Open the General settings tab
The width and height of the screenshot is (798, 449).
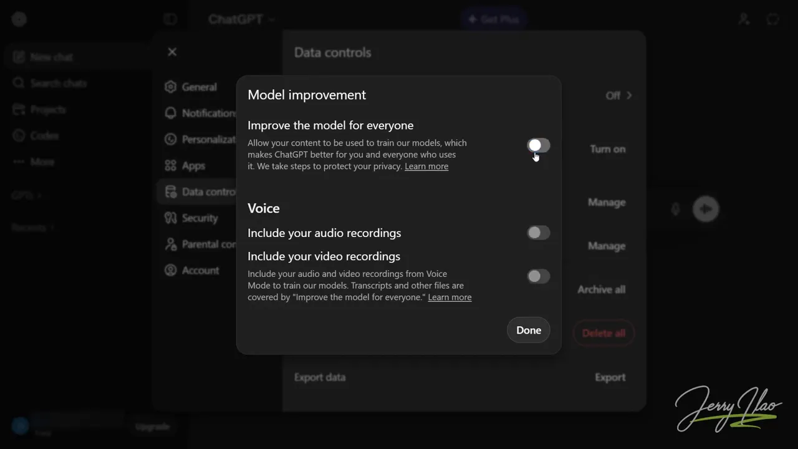pos(197,87)
